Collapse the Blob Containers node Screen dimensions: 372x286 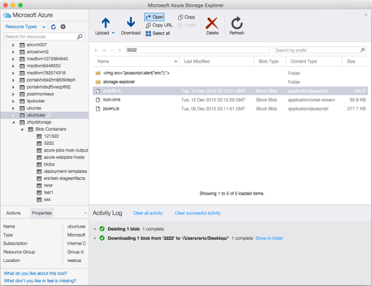pos(22,129)
